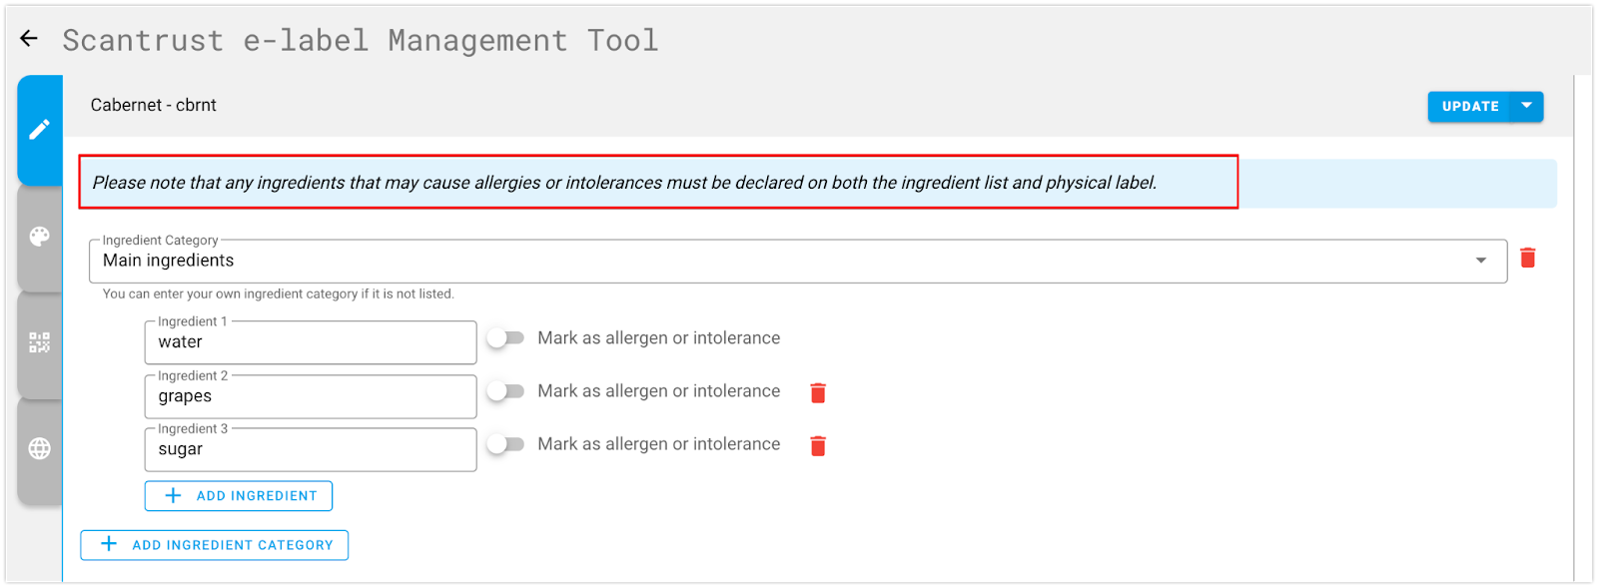Toggle allergen mark for grapes

point(505,391)
